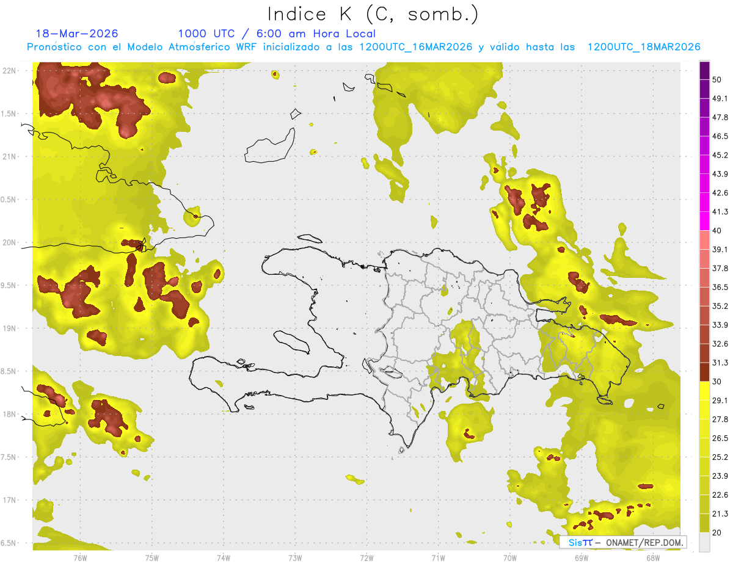
Task: Click the '39.1' legend value
Action: (720, 249)
